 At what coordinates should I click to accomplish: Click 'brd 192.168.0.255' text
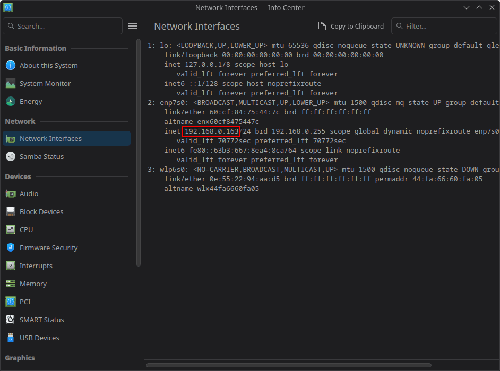[x=290, y=131]
